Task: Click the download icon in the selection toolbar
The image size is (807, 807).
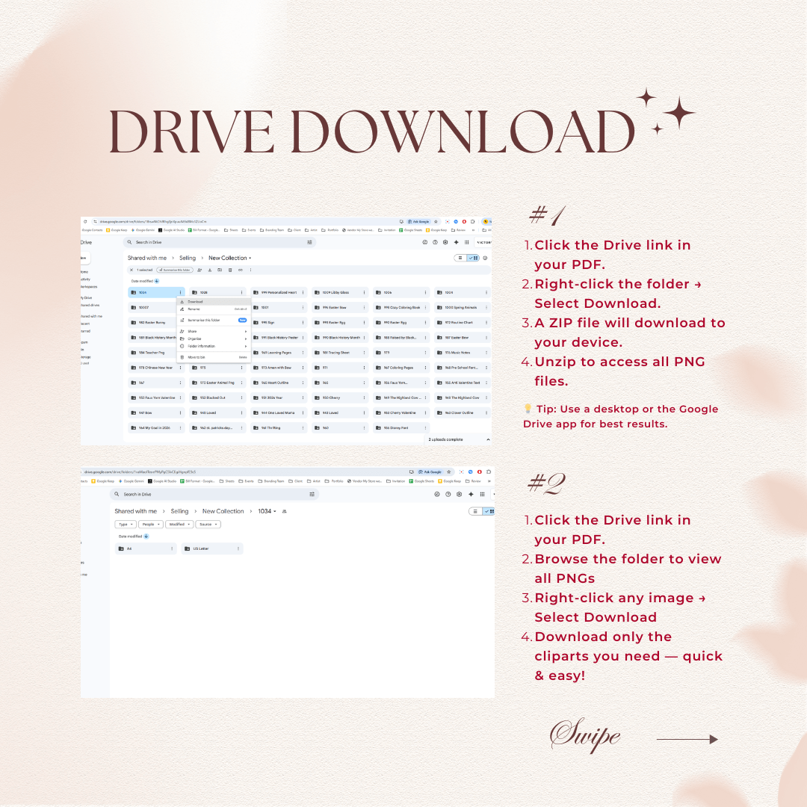Action: click(x=210, y=270)
